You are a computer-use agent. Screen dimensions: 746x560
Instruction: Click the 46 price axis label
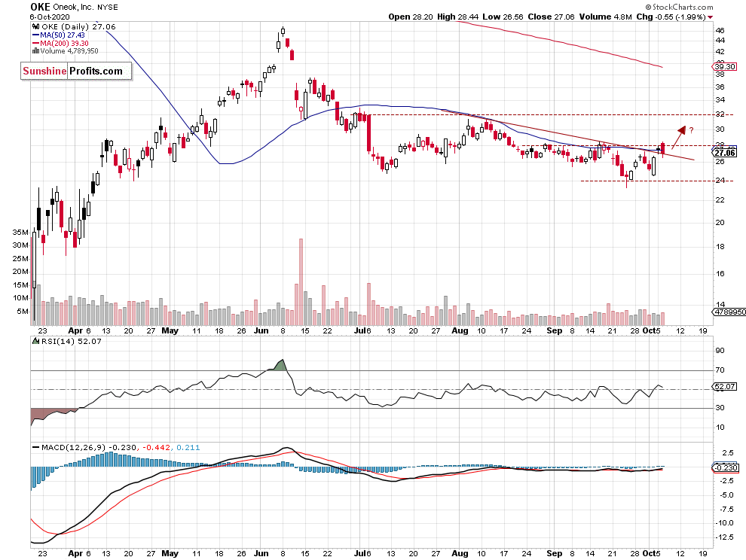coord(720,30)
